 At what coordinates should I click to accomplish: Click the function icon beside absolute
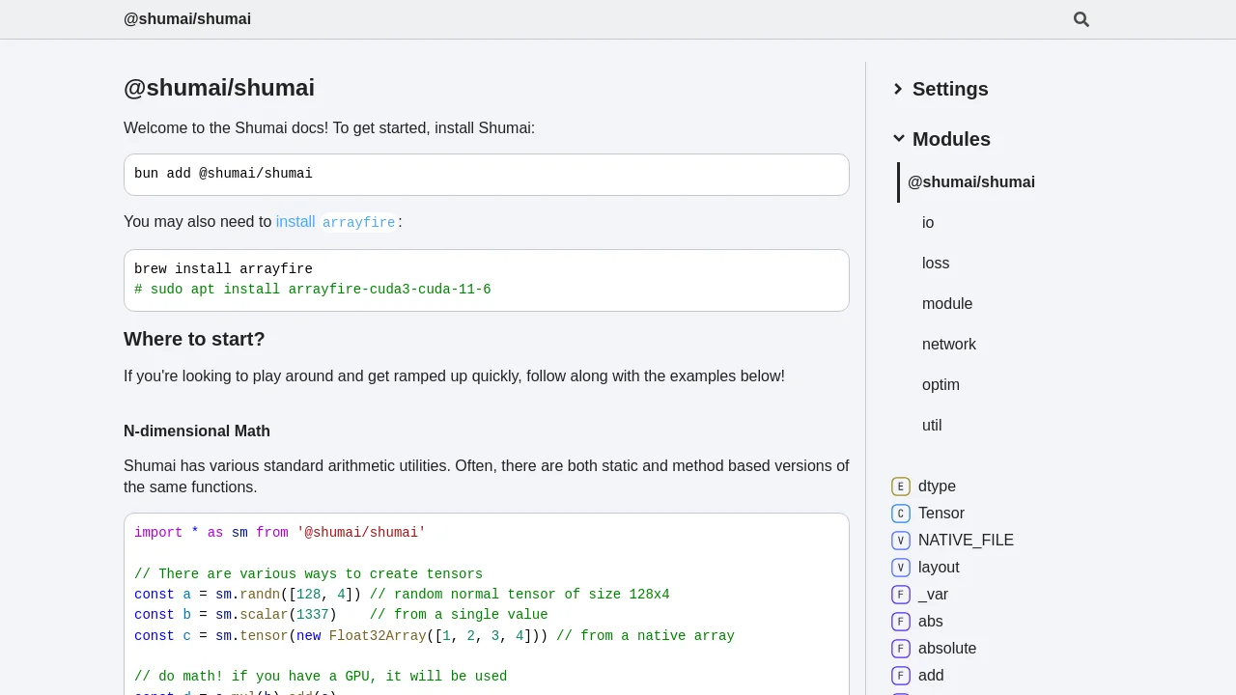pos(901,649)
